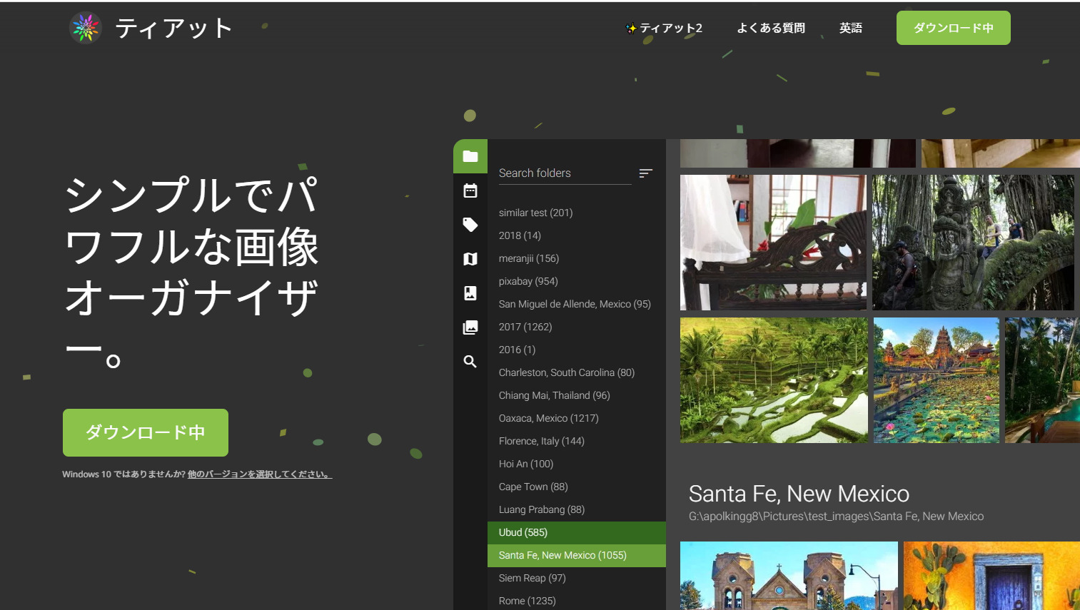1080x610 pixels.
Task: Switch language via 英語 link
Action: click(x=850, y=29)
